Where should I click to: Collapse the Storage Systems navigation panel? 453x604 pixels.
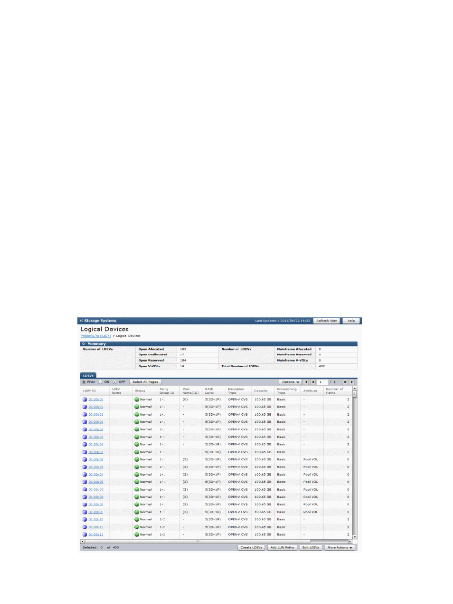tap(81, 321)
